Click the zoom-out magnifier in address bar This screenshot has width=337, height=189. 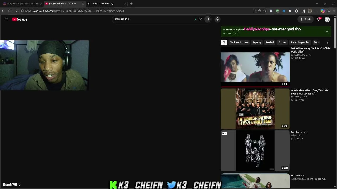[260, 11]
